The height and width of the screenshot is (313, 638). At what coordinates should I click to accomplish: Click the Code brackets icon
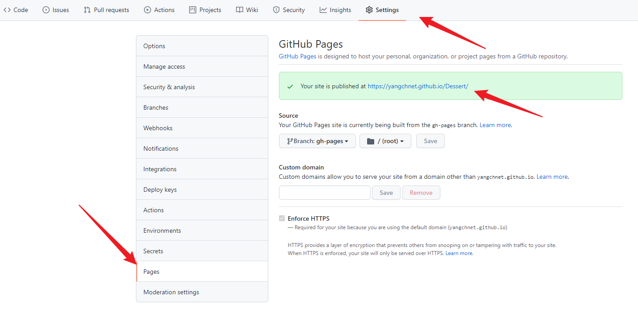(x=7, y=10)
